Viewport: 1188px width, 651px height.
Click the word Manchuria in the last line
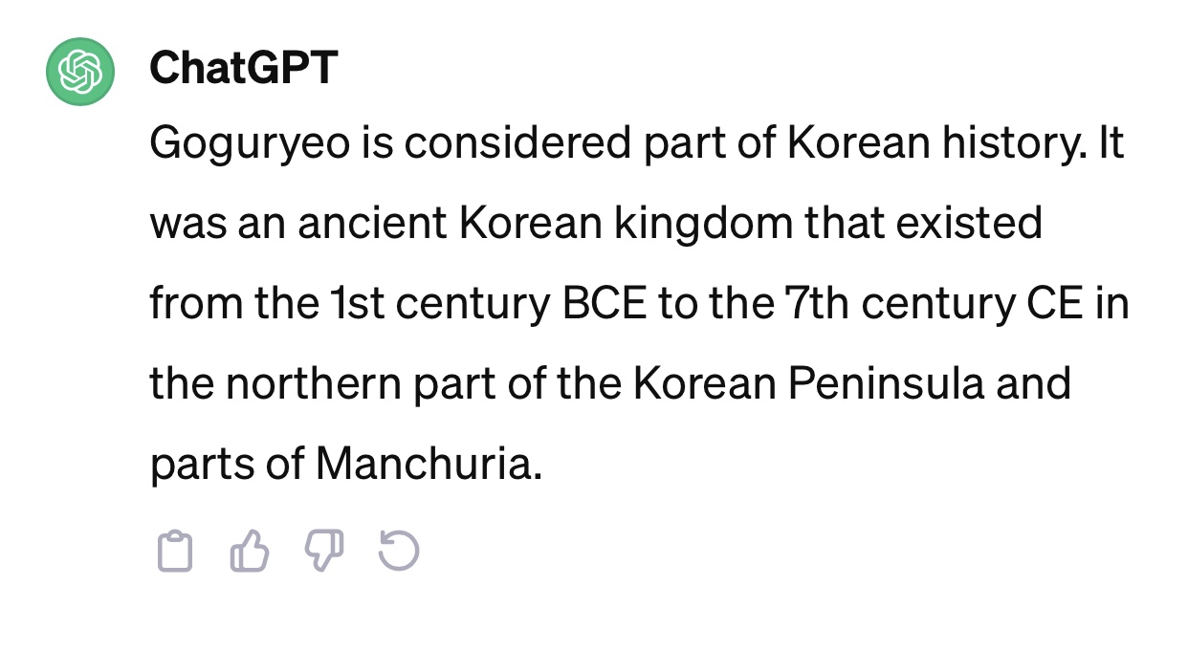pos(428,464)
